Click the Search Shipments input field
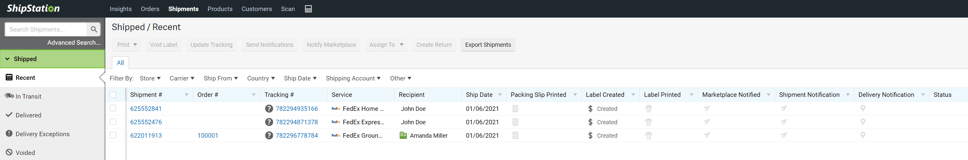This screenshot has height=160, width=968. point(46,29)
